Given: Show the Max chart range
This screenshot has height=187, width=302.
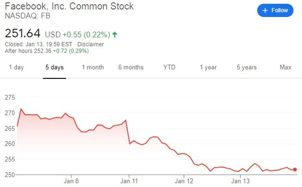Looking at the screenshot, I should [285, 67].
